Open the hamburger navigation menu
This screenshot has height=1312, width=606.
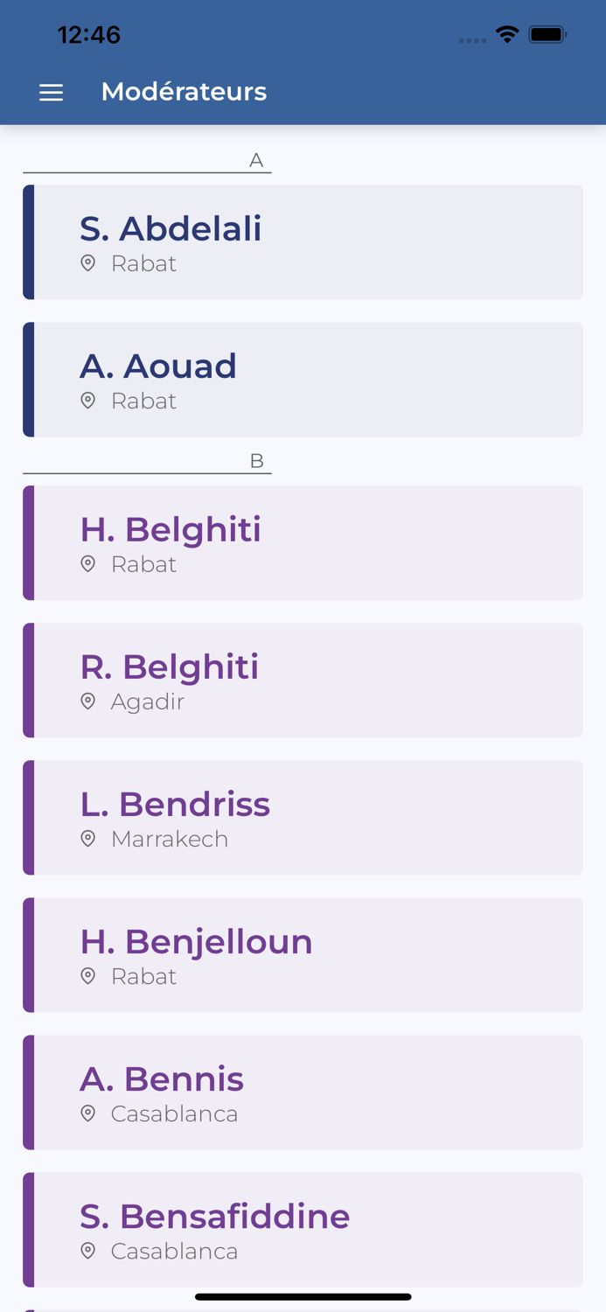pyautogui.click(x=51, y=93)
